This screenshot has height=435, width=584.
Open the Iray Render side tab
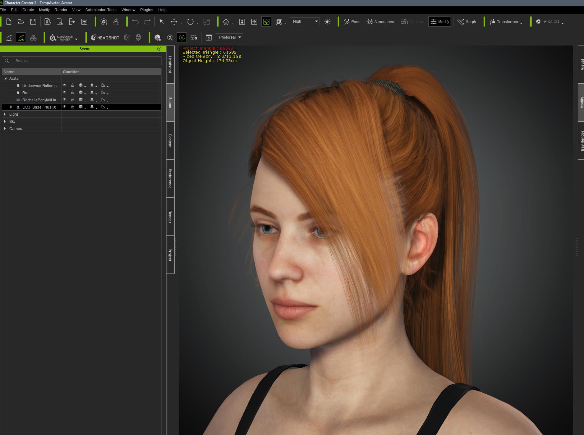click(x=581, y=141)
